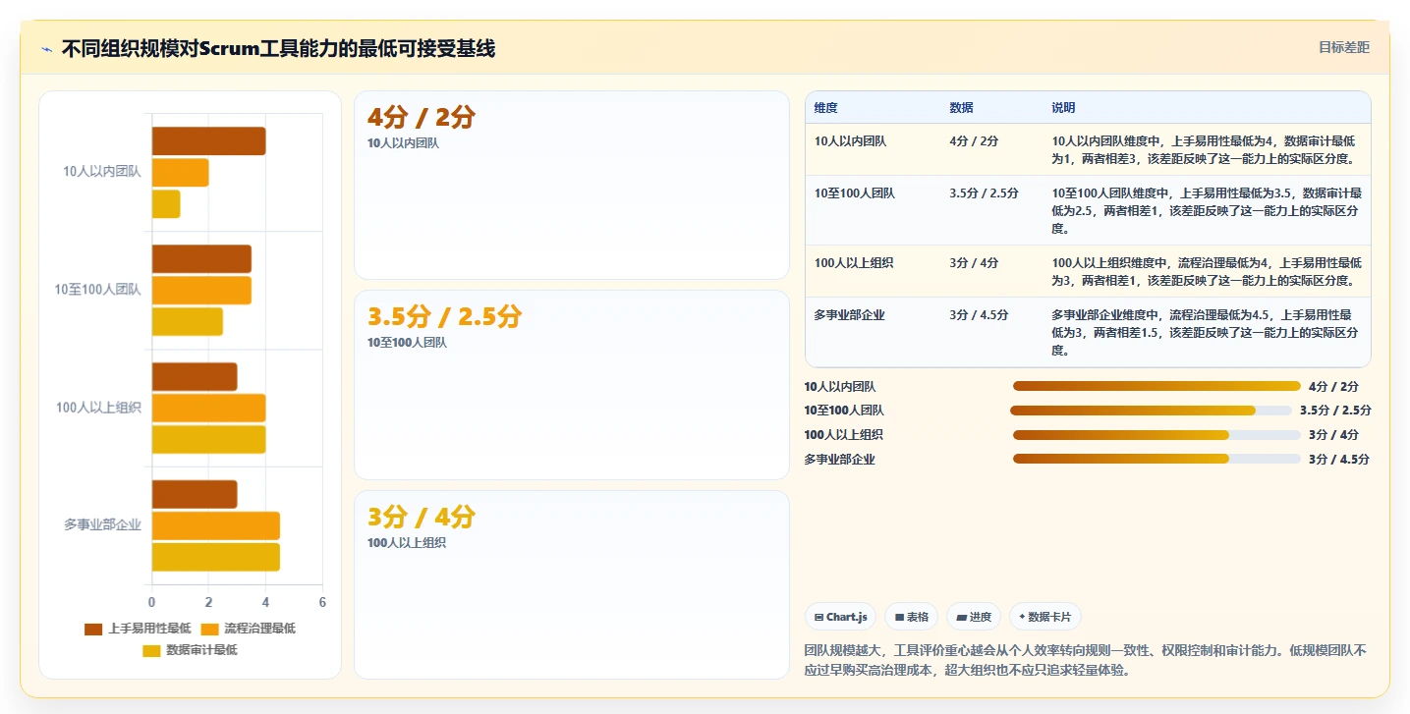
Task: Click the Chart.js tag pill
Action: pos(840,617)
